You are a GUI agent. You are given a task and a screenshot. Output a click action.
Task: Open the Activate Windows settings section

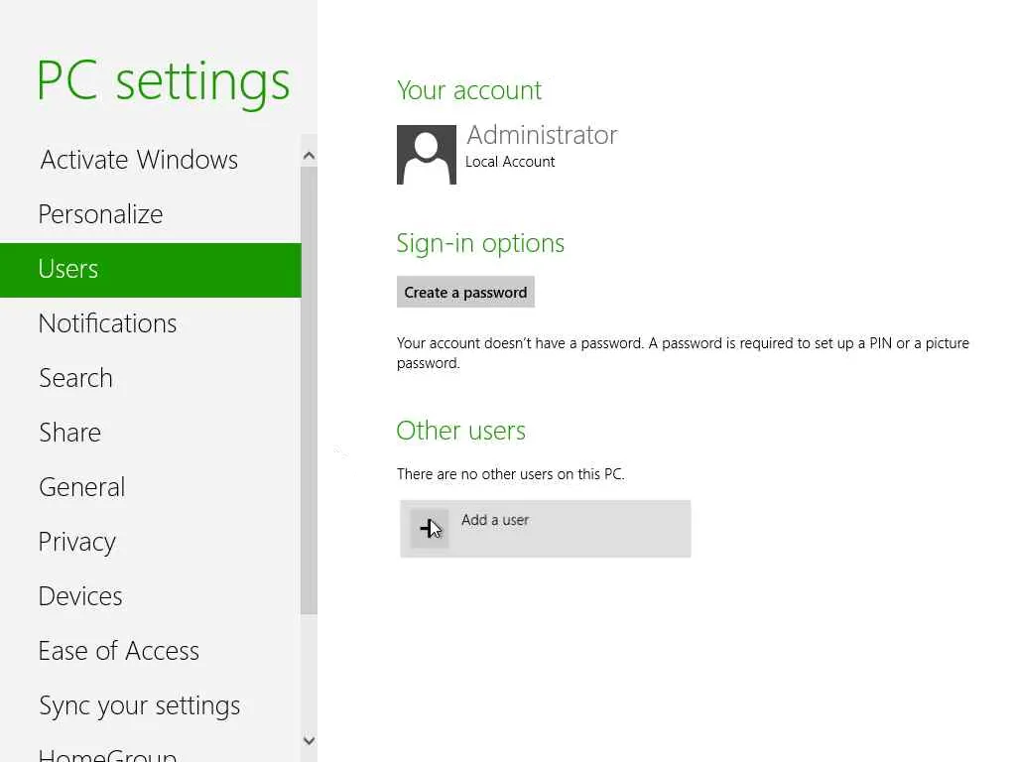[x=139, y=160]
